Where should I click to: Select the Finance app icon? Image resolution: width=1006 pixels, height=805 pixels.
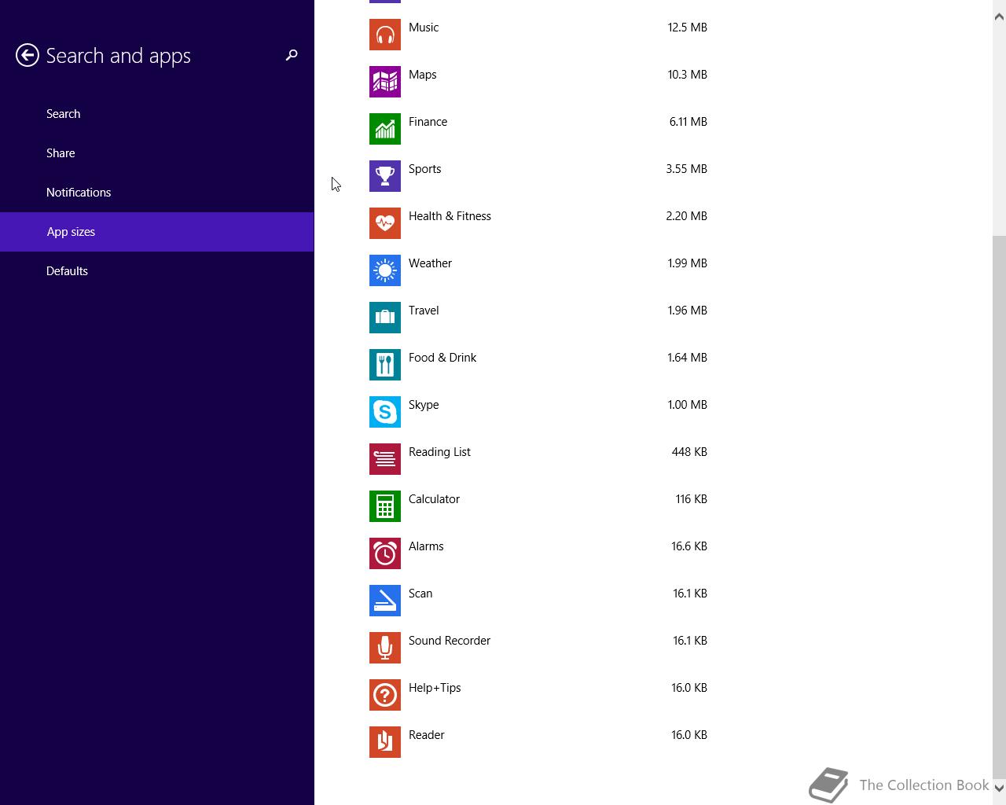coord(385,129)
